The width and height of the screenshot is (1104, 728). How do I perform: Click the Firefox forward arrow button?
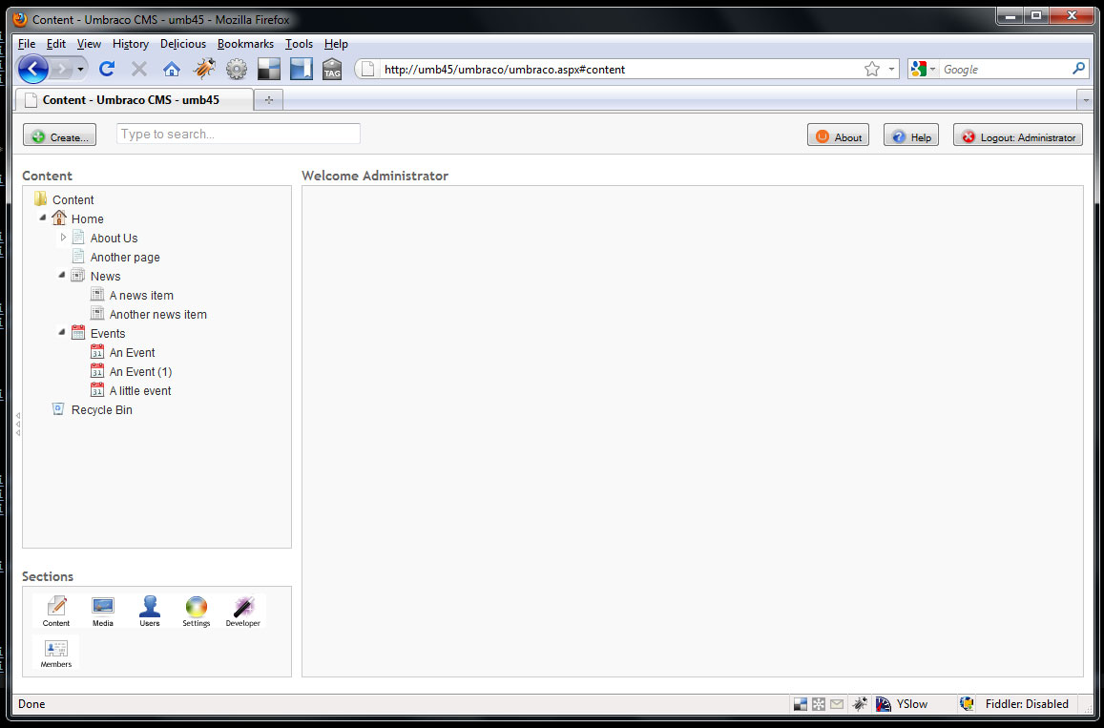[62, 69]
